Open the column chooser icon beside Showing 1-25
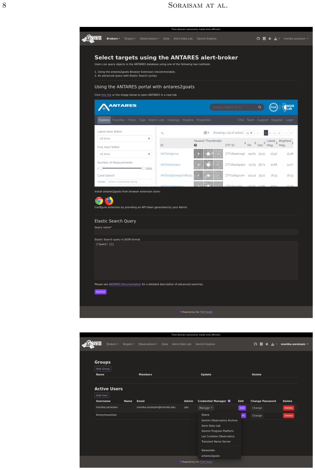 [206, 133]
